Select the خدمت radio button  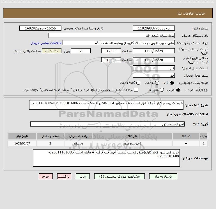[157, 83]
